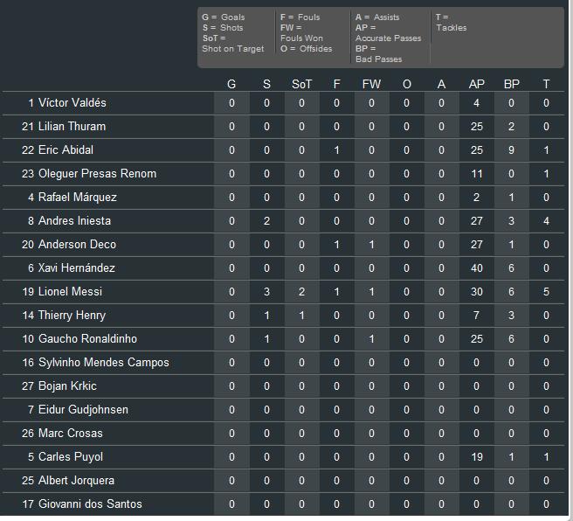The width and height of the screenshot is (573, 521).
Task: Select Andres Iniesta row
Action: 74,220
